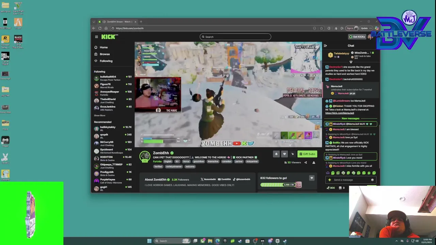Click New messages divider in chat
This screenshot has height=245, width=436.
tap(351, 118)
